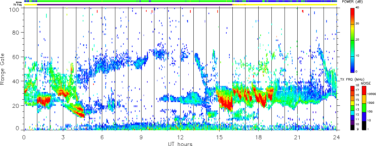Click the "9" label on TX FRQ scale
This screenshot has width=376, height=146.
pos(358,129)
